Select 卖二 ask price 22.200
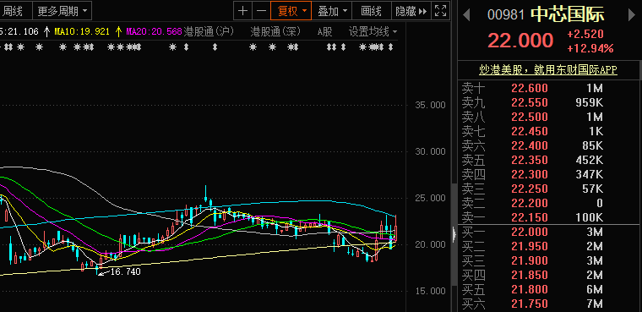This screenshot has width=642, height=312. coord(530,203)
